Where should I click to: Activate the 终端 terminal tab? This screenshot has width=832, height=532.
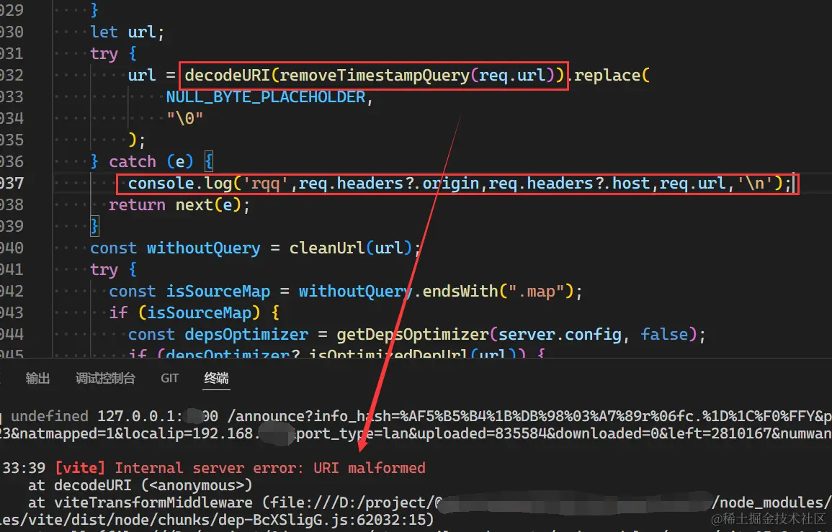(216, 378)
